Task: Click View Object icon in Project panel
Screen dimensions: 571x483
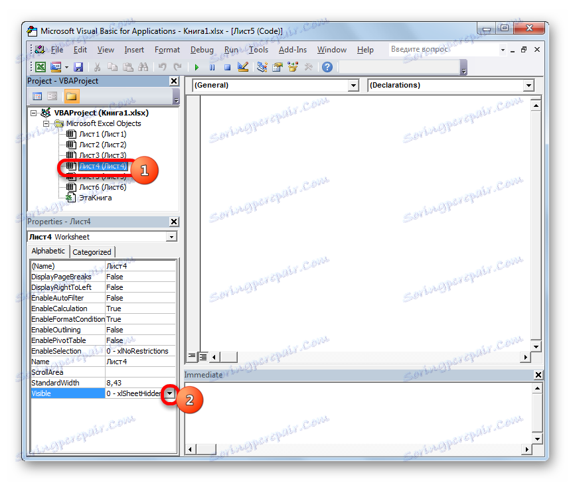Action: pyautogui.click(x=52, y=96)
